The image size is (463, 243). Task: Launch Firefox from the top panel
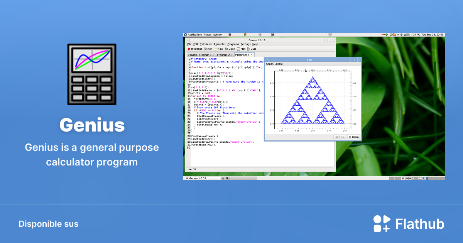click(230, 34)
